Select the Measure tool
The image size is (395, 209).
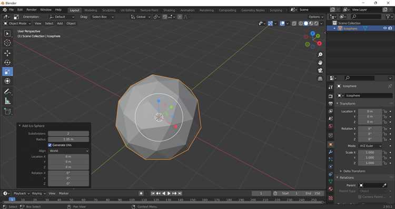7,101
